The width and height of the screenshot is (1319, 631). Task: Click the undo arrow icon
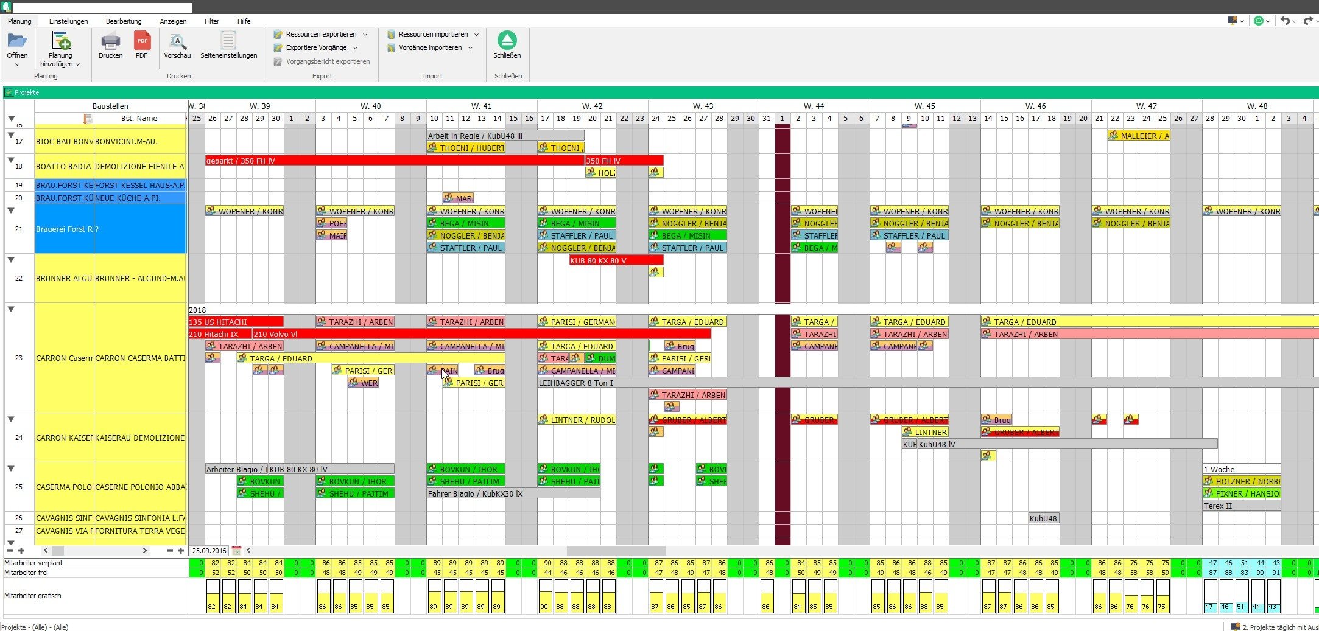(1285, 21)
